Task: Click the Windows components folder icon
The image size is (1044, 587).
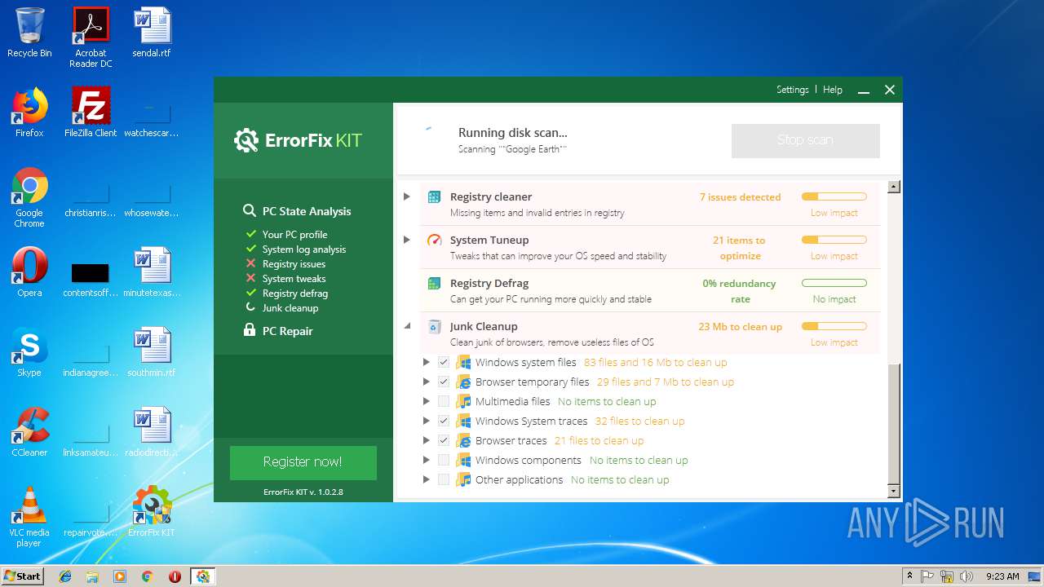Action: point(463,460)
